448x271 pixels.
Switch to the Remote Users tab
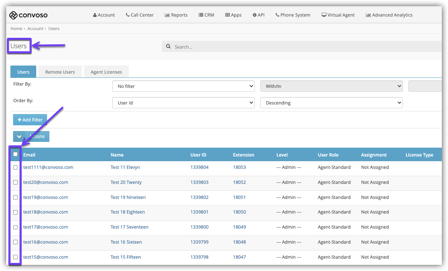pyautogui.click(x=60, y=72)
